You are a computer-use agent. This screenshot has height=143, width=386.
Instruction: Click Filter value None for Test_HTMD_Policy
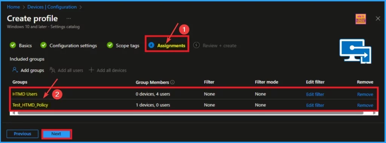tap(210, 105)
